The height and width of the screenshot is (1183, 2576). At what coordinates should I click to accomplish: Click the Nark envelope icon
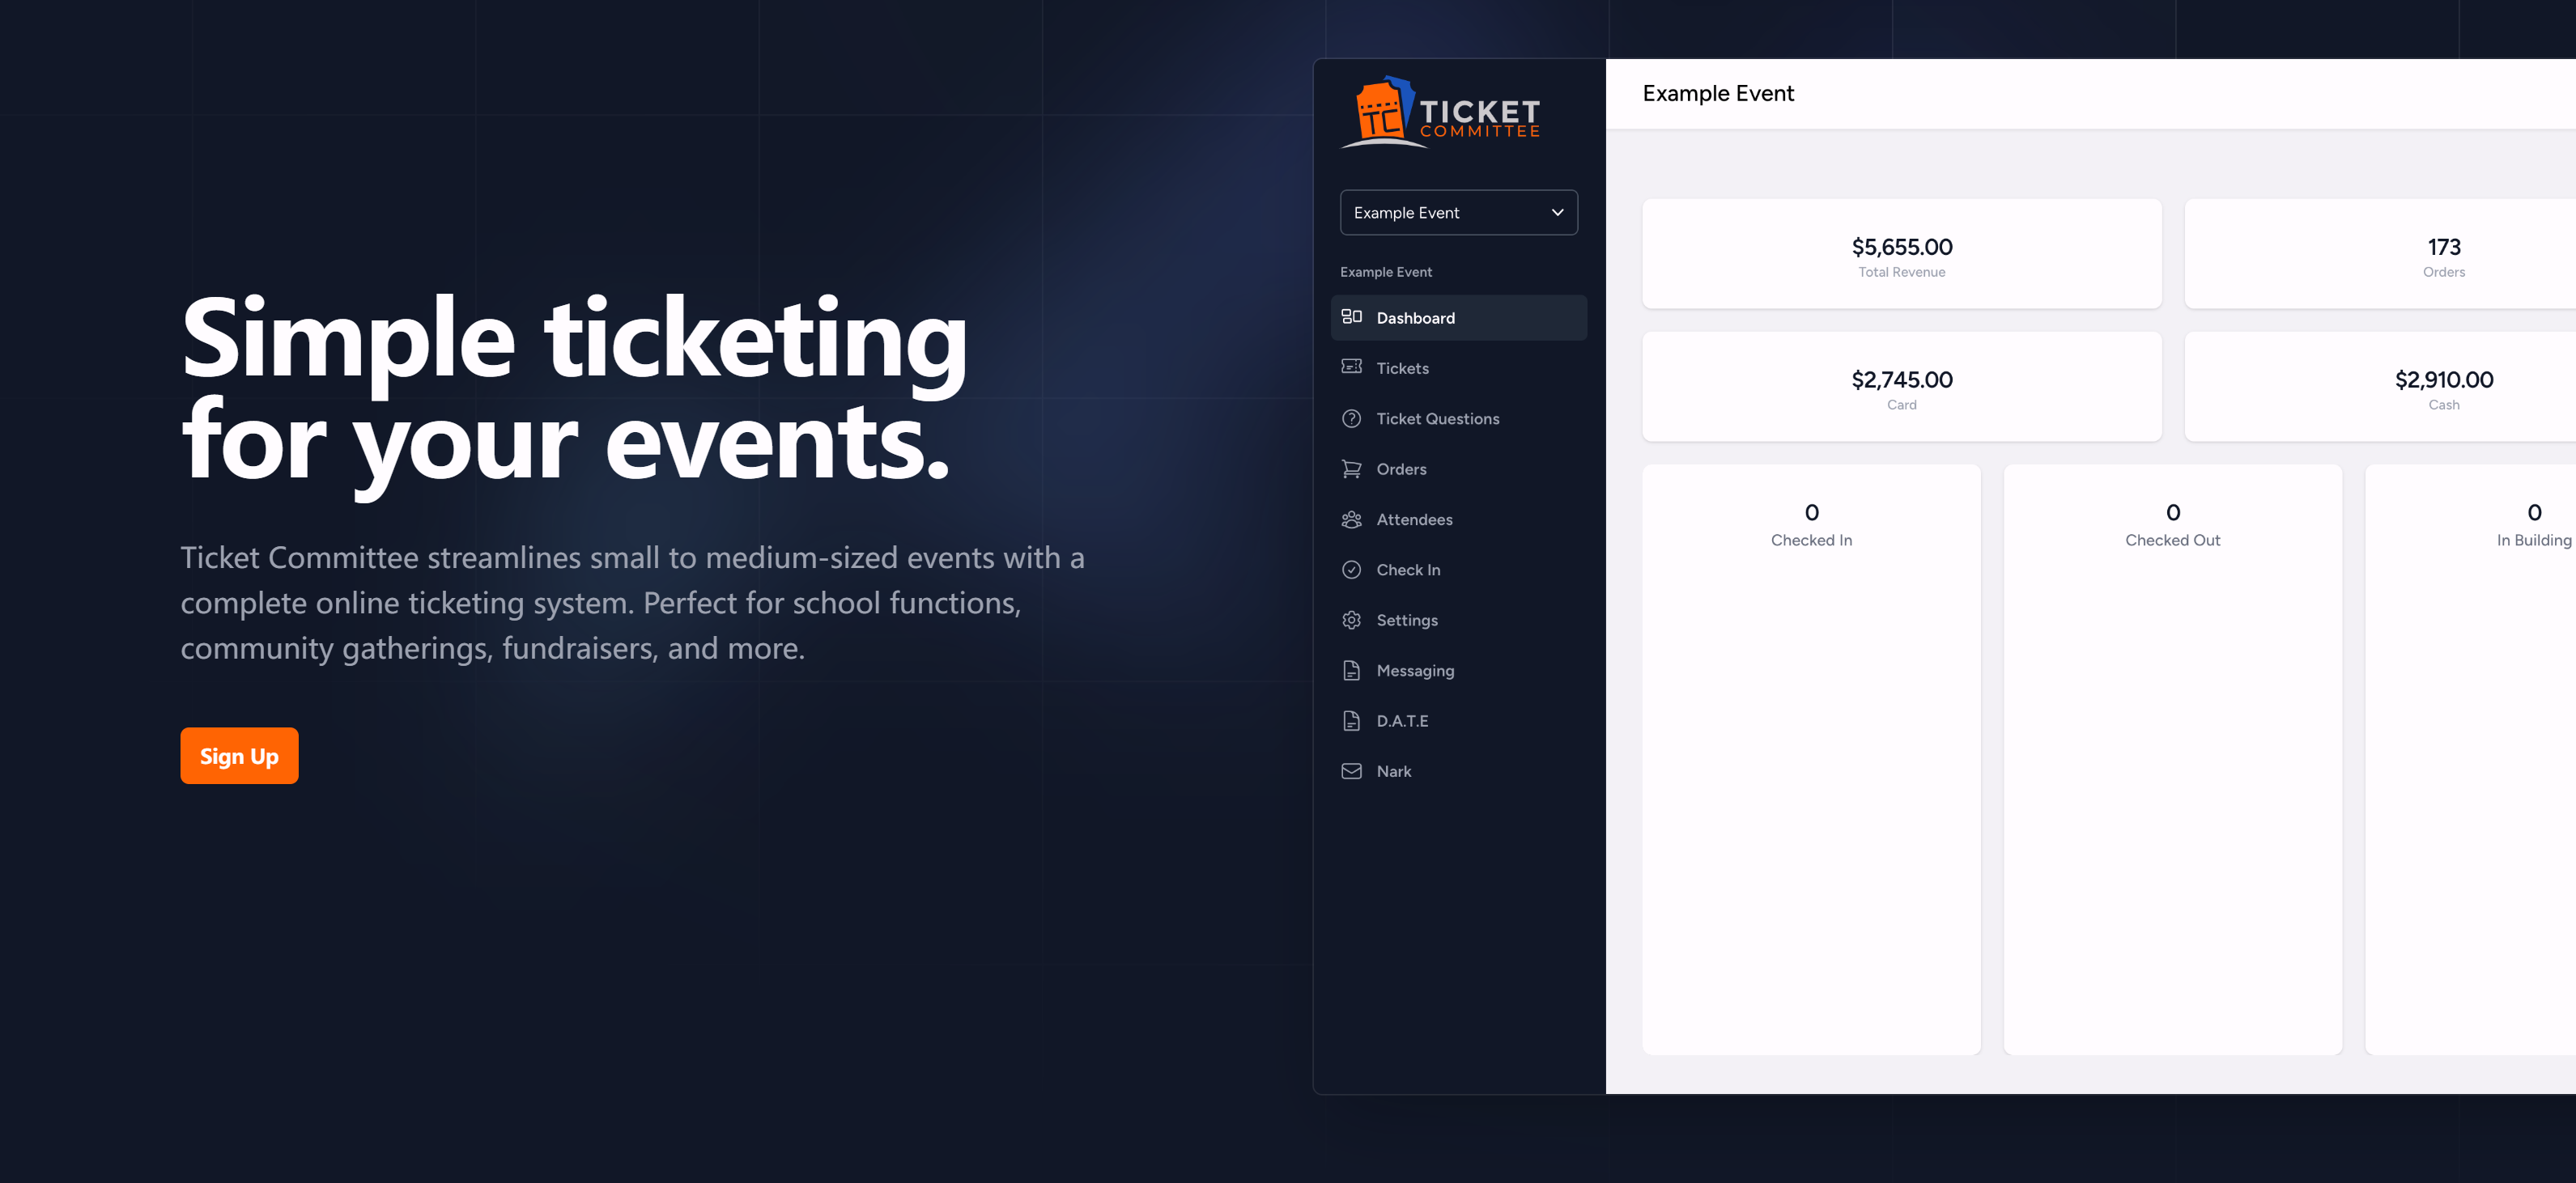coord(1351,770)
